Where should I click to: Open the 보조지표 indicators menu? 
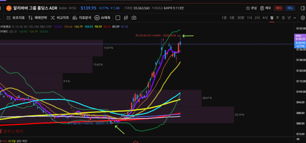click(15, 18)
